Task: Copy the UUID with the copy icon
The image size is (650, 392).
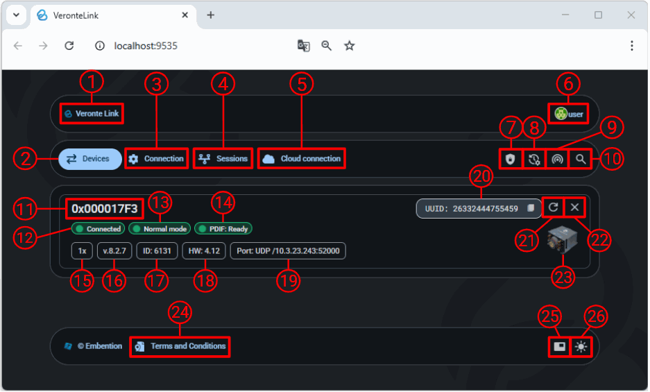Action: click(x=530, y=208)
